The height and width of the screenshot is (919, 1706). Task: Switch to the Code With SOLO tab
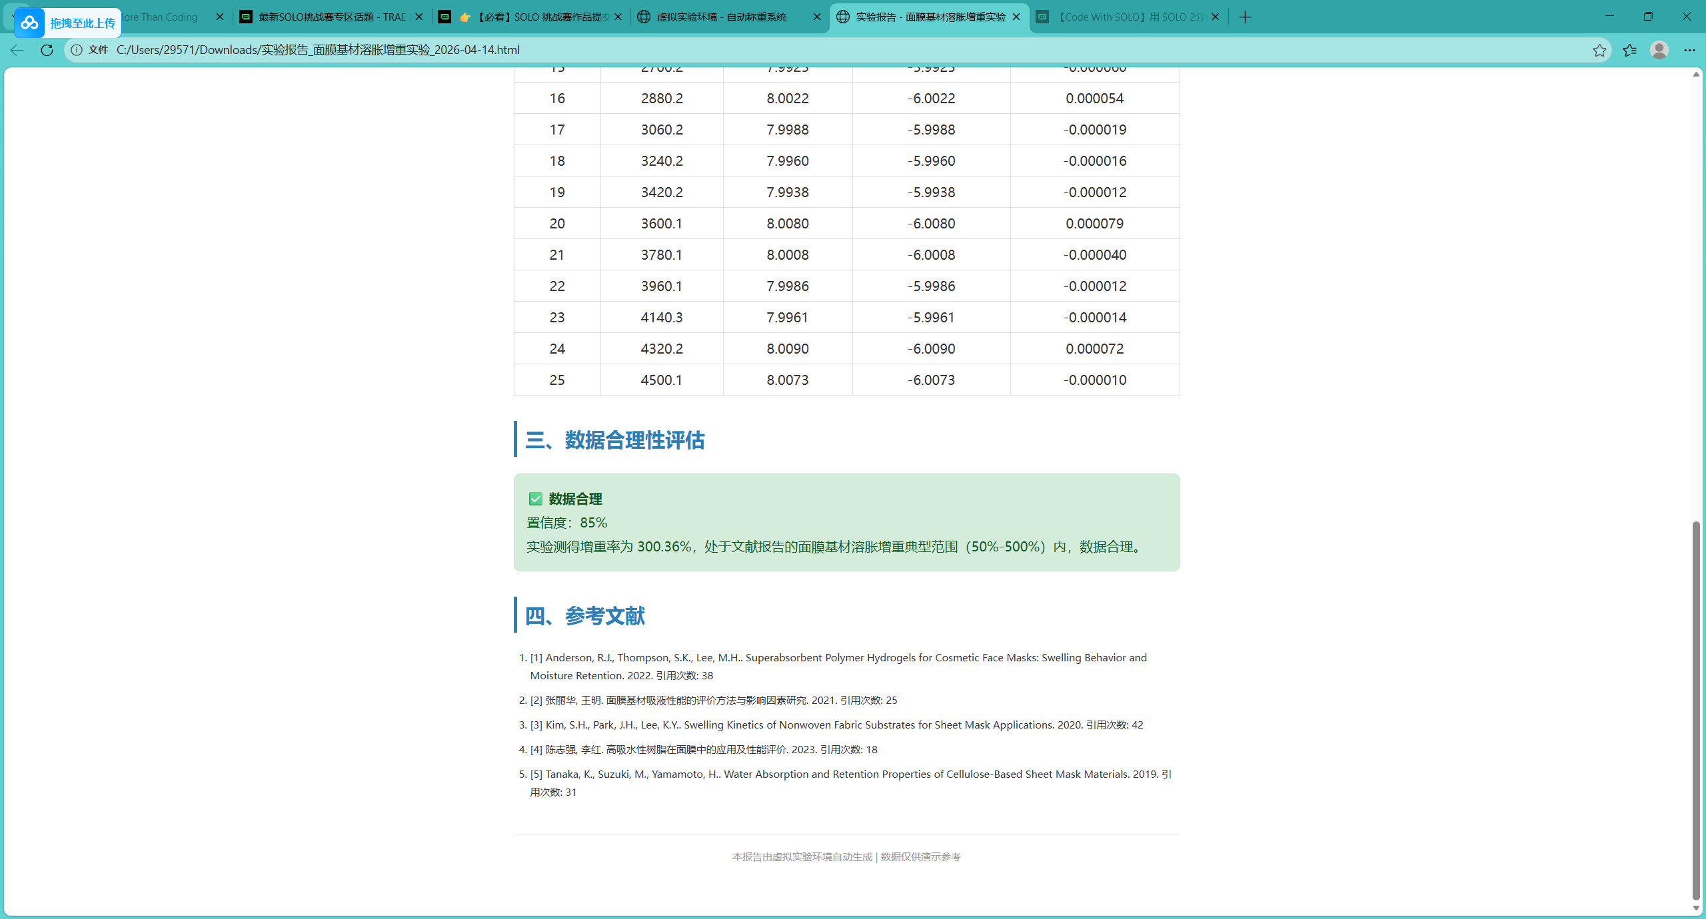[x=1130, y=17]
